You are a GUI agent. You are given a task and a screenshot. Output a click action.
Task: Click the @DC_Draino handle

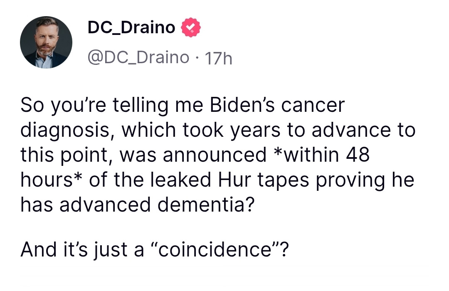click(x=138, y=57)
